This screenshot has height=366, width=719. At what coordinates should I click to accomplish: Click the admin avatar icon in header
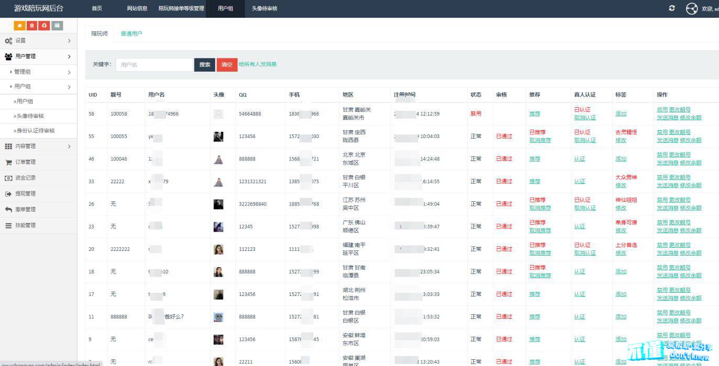click(x=692, y=9)
